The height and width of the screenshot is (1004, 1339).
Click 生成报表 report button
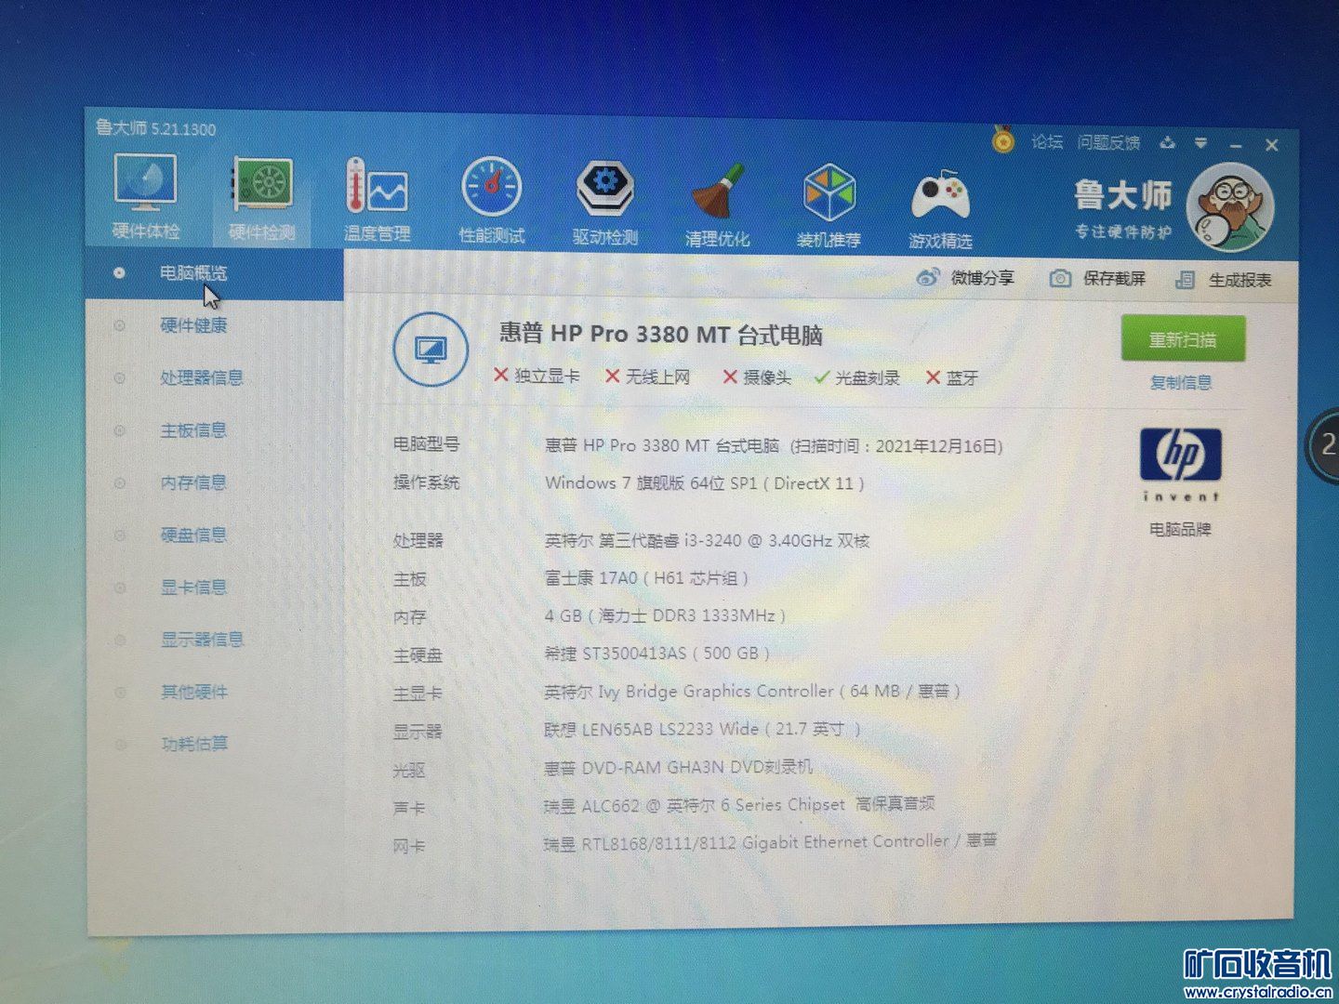coord(1224,279)
